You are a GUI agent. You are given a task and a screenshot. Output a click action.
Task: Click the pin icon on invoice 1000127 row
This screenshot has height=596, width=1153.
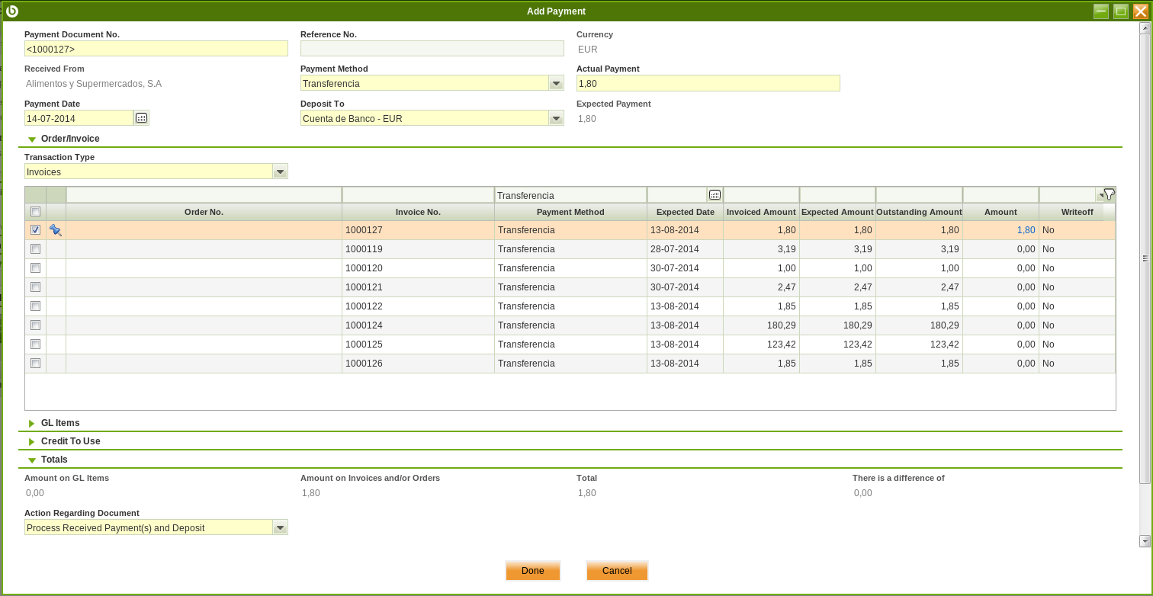(x=56, y=230)
